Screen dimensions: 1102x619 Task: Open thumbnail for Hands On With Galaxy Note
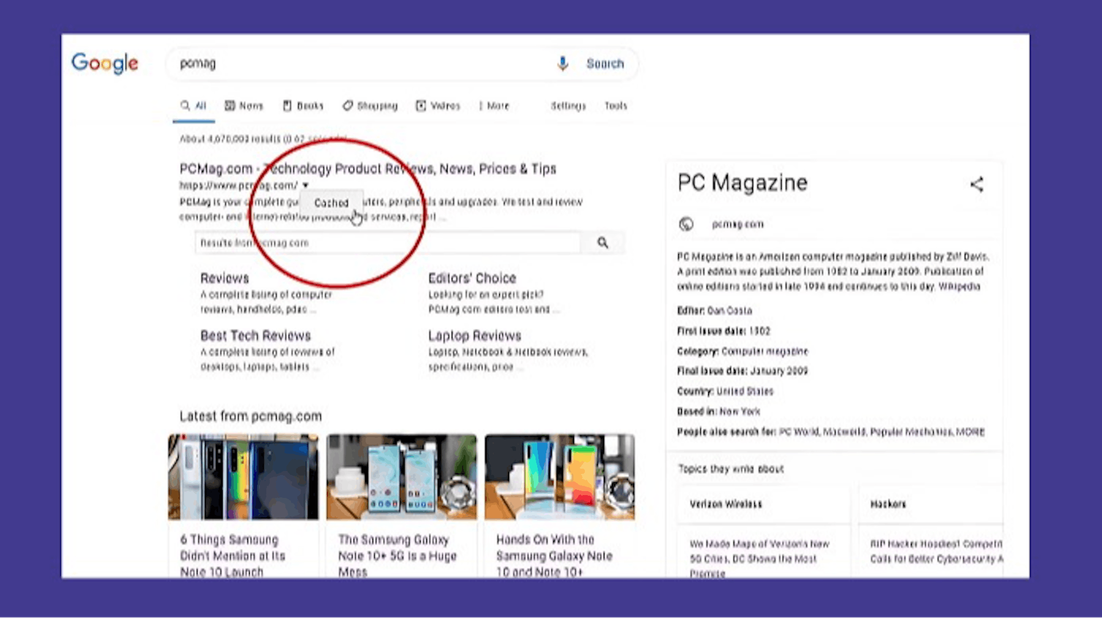(560, 477)
